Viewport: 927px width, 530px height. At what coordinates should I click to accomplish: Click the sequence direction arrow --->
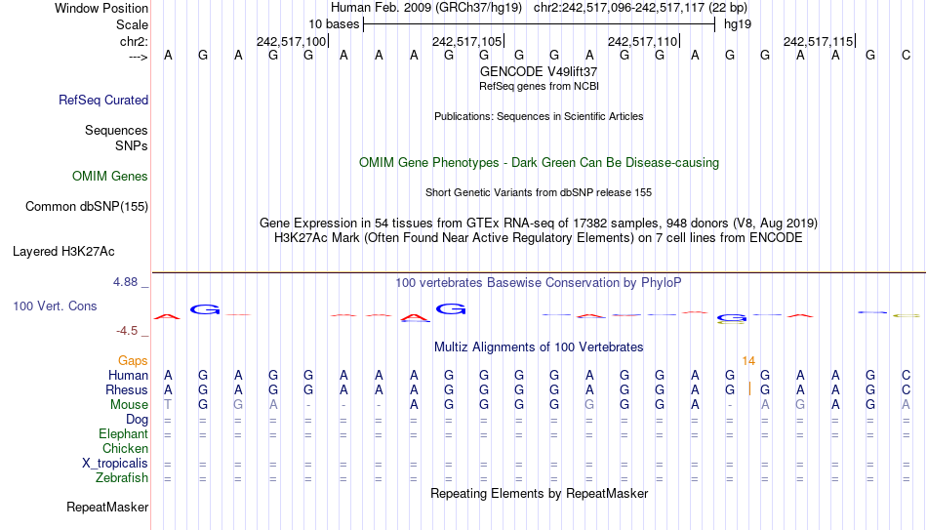click(138, 57)
